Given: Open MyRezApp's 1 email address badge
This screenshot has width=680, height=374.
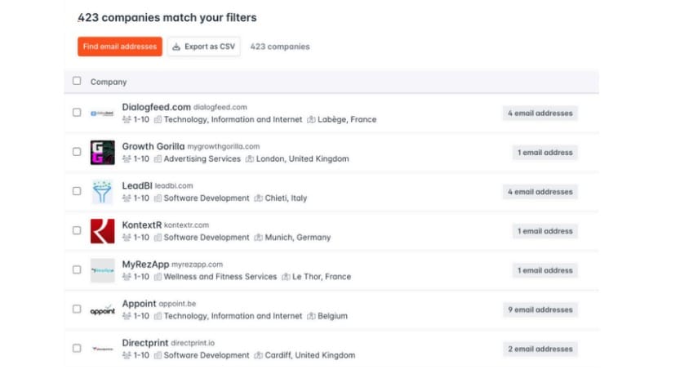Looking at the screenshot, I should pyautogui.click(x=545, y=270).
